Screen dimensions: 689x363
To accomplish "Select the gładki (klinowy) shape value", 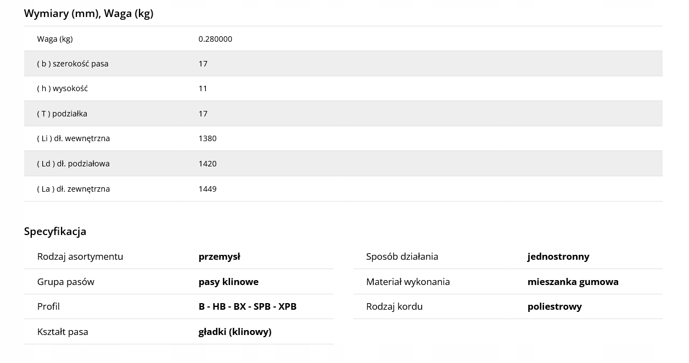I will pyautogui.click(x=235, y=332).
